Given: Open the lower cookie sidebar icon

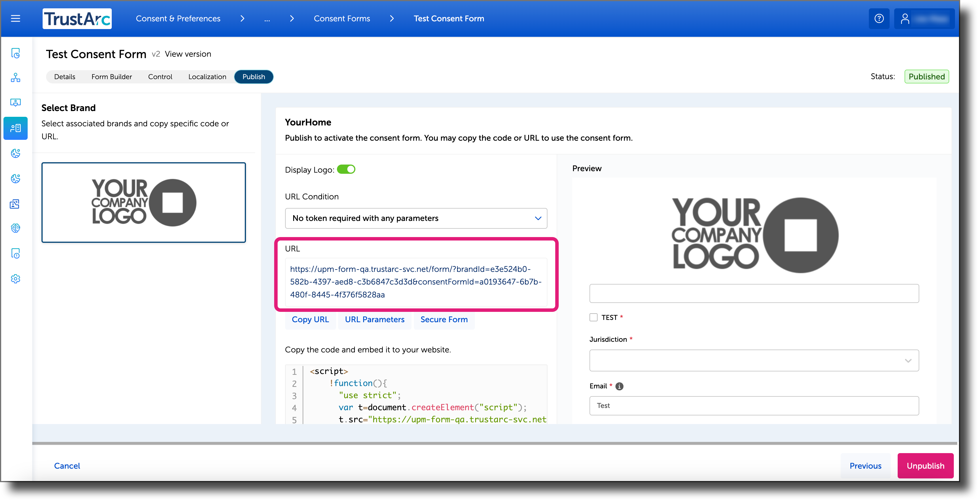Looking at the screenshot, I should tap(16, 178).
